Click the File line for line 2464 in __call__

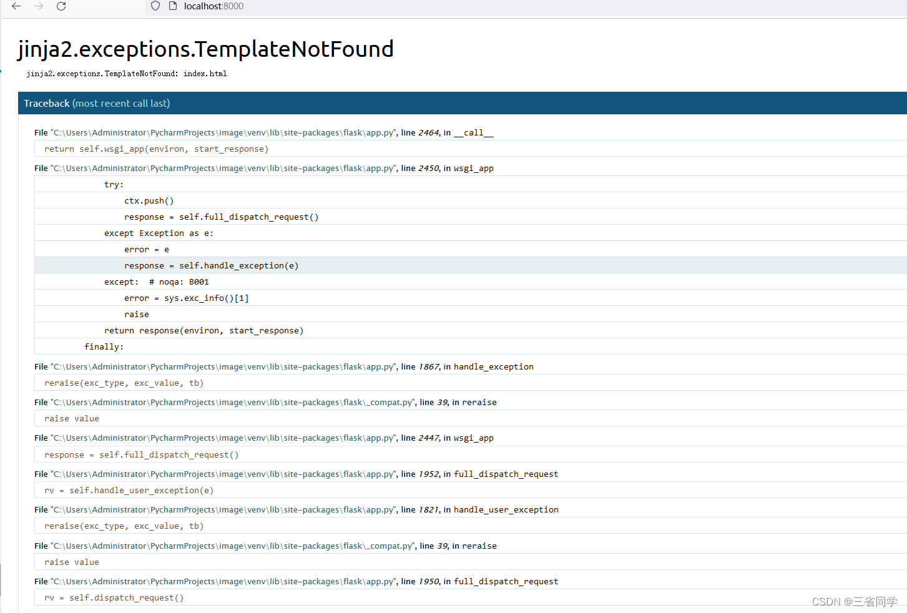click(263, 132)
